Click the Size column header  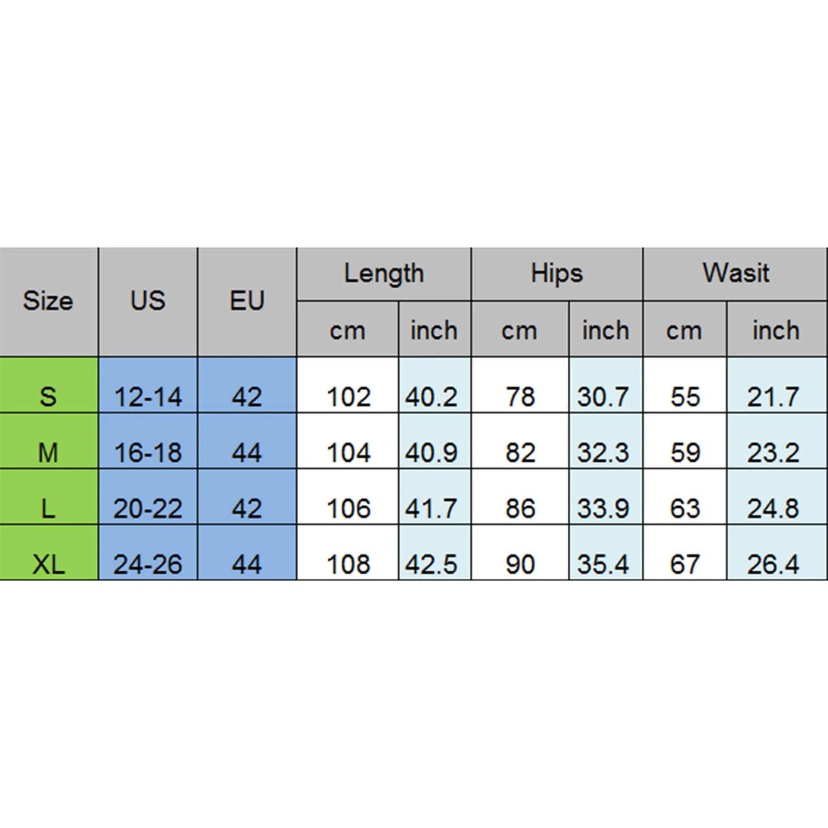(x=48, y=301)
